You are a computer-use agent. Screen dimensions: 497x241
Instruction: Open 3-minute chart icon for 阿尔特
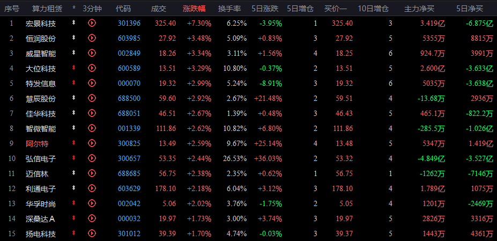pyautogui.click(x=92, y=143)
